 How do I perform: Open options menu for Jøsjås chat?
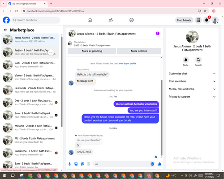tap(51, 52)
